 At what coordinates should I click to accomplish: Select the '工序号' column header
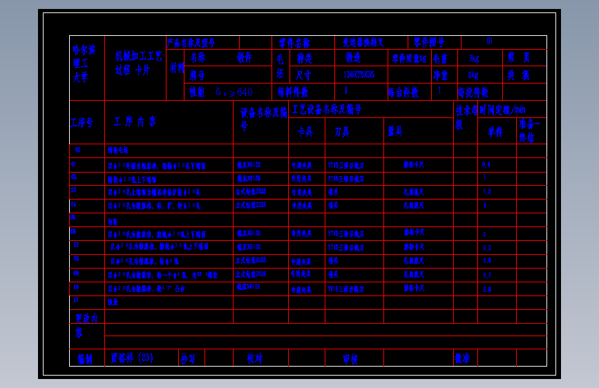pyautogui.click(x=82, y=123)
